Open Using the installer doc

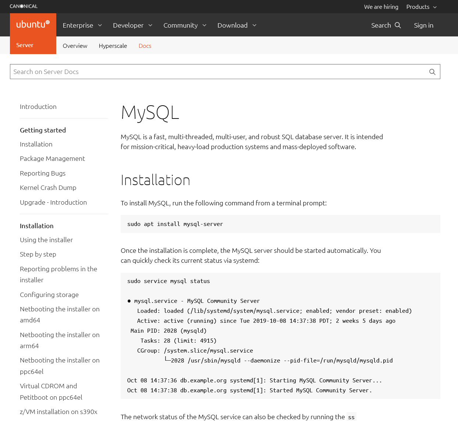(x=46, y=240)
